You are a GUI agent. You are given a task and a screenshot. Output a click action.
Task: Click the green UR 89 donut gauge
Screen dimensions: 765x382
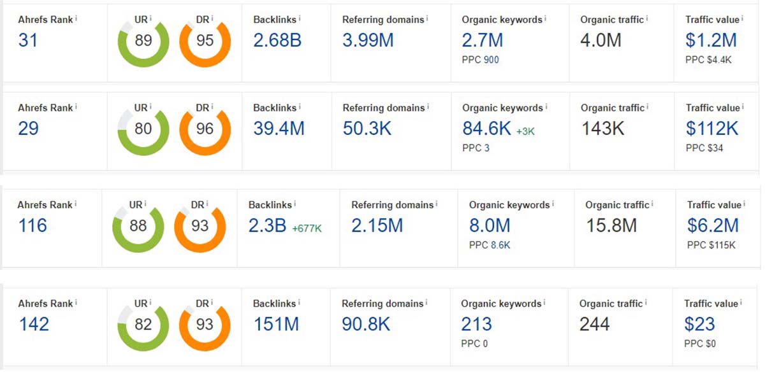[x=143, y=41]
